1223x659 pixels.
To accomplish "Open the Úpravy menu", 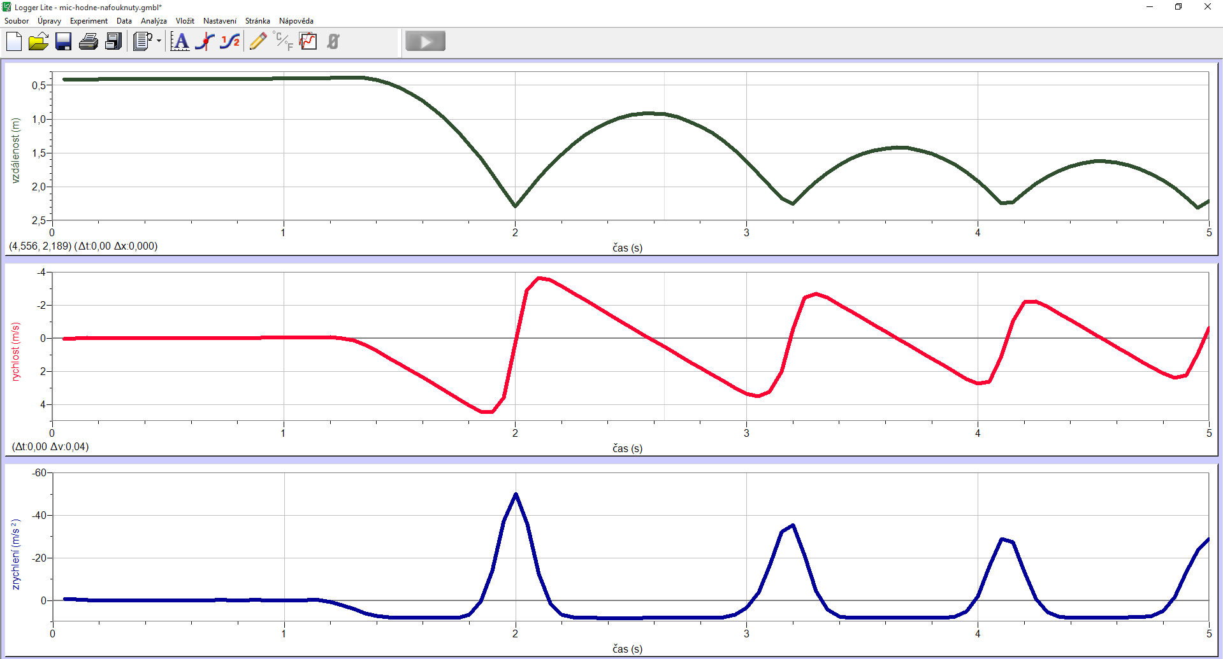I will coord(50,21).
